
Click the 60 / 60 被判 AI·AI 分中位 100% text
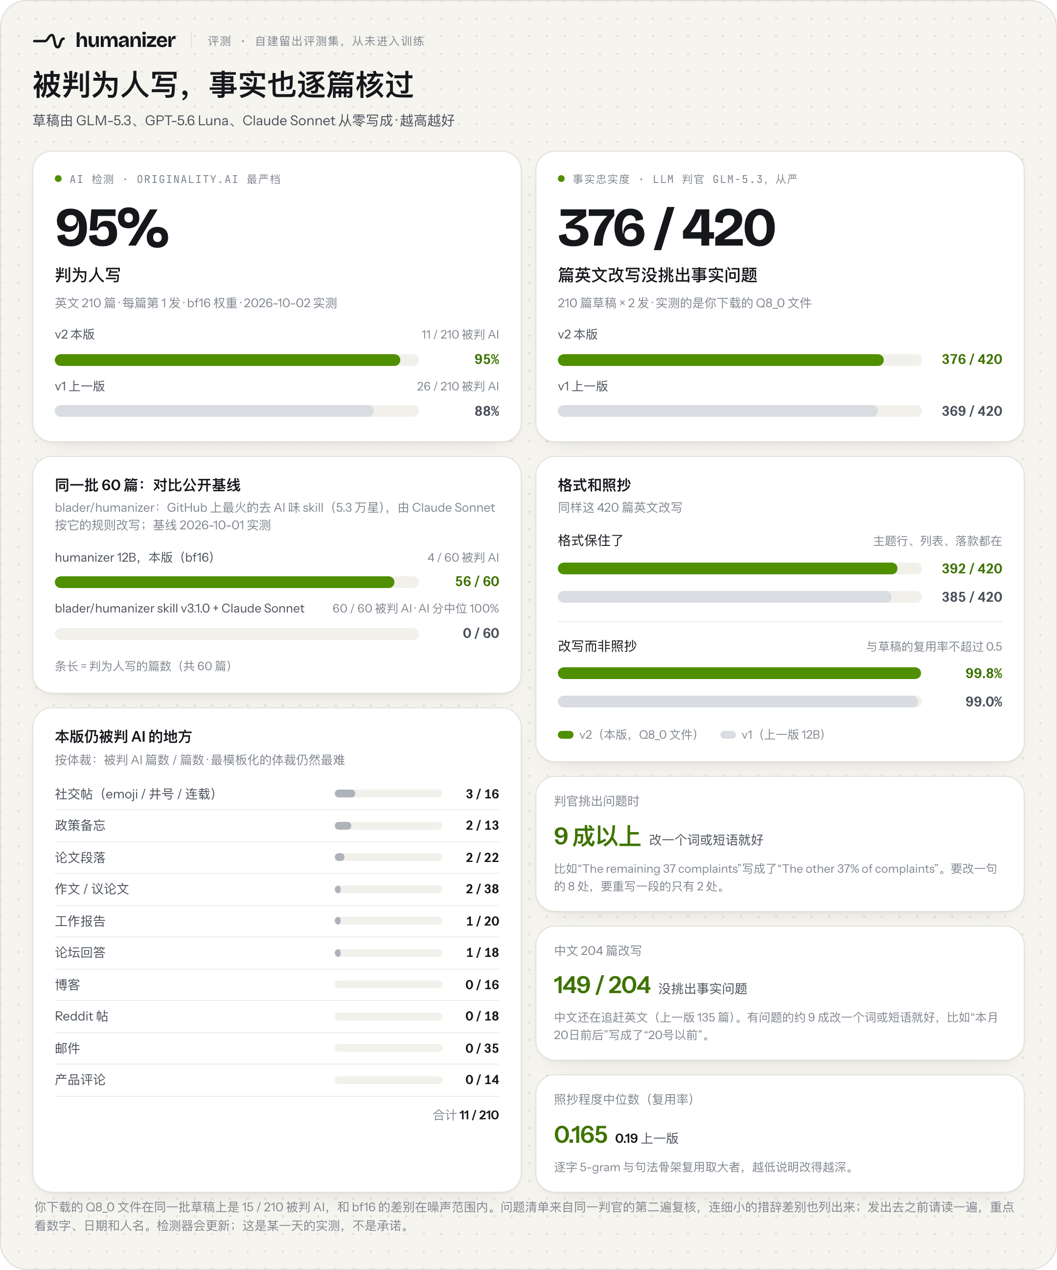coord(415,609)
